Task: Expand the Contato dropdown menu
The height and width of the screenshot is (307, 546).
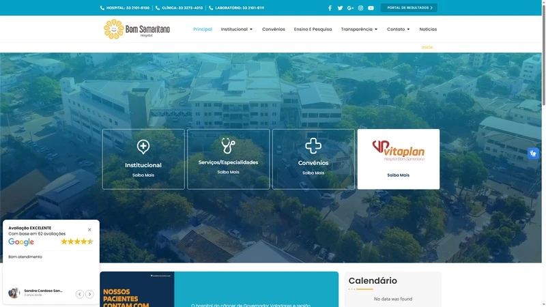Action: (399, 29)
